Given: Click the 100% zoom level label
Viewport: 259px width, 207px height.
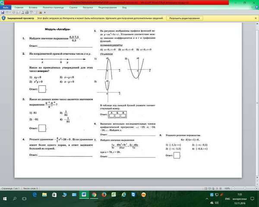Looking at the screenshot, I should (x=227, y=188).
